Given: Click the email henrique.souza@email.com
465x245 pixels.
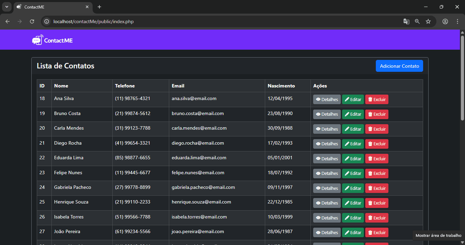Looking at the screenshot, I should pos(202,202).
